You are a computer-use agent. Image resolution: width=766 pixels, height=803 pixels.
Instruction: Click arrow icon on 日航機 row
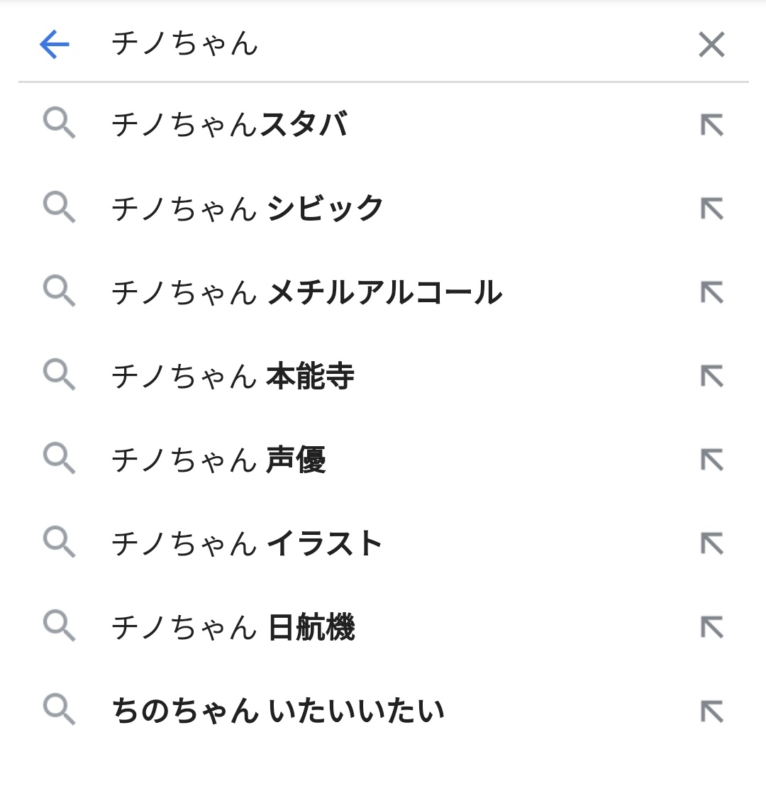click(x=711, y=627)
